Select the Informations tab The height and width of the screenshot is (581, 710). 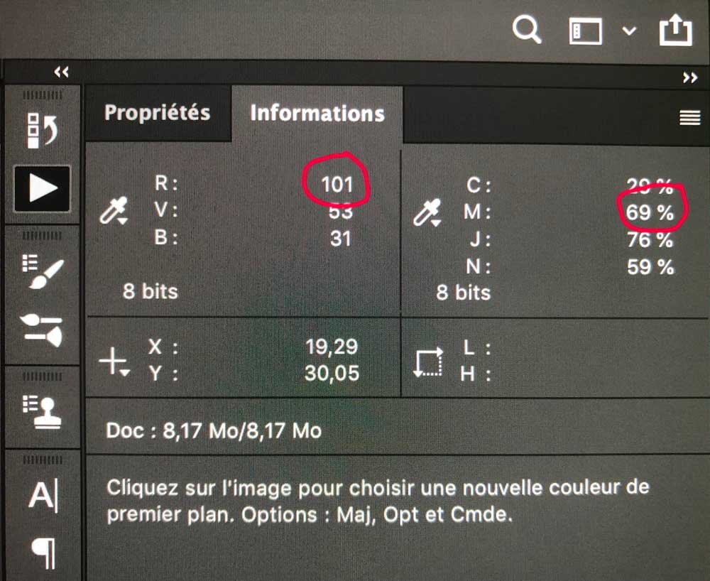pos(317,114)
